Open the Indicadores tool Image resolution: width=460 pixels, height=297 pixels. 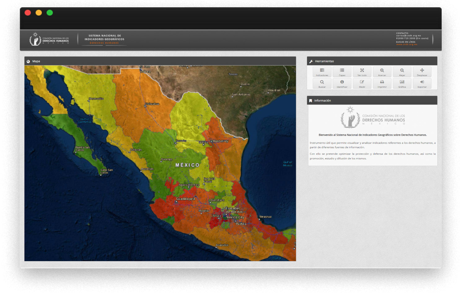pos(322,72)
